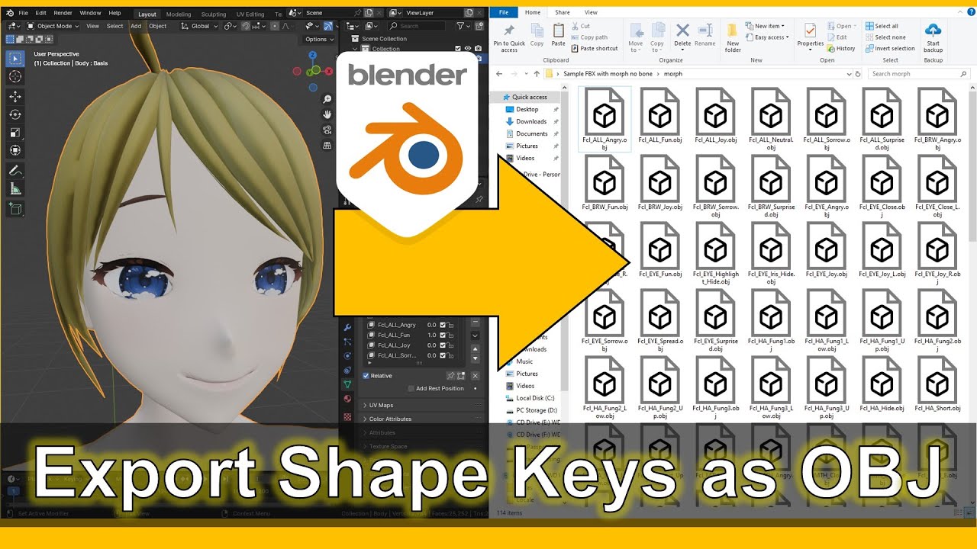The image size is (977, 549).
Task: Open the Global transform orientation dropdown
Action: tap(199, 26)
